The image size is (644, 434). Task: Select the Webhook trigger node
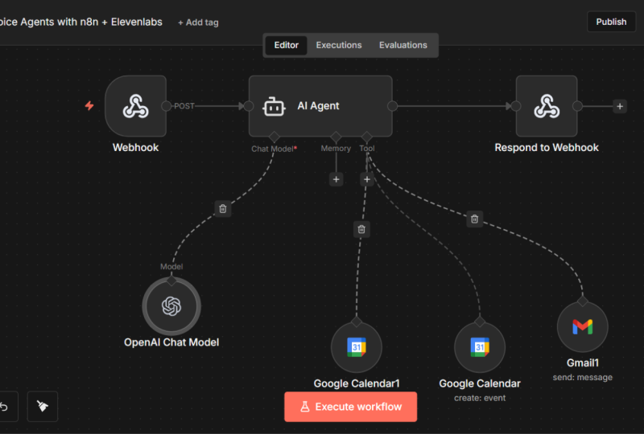click(x=135, y=106)
